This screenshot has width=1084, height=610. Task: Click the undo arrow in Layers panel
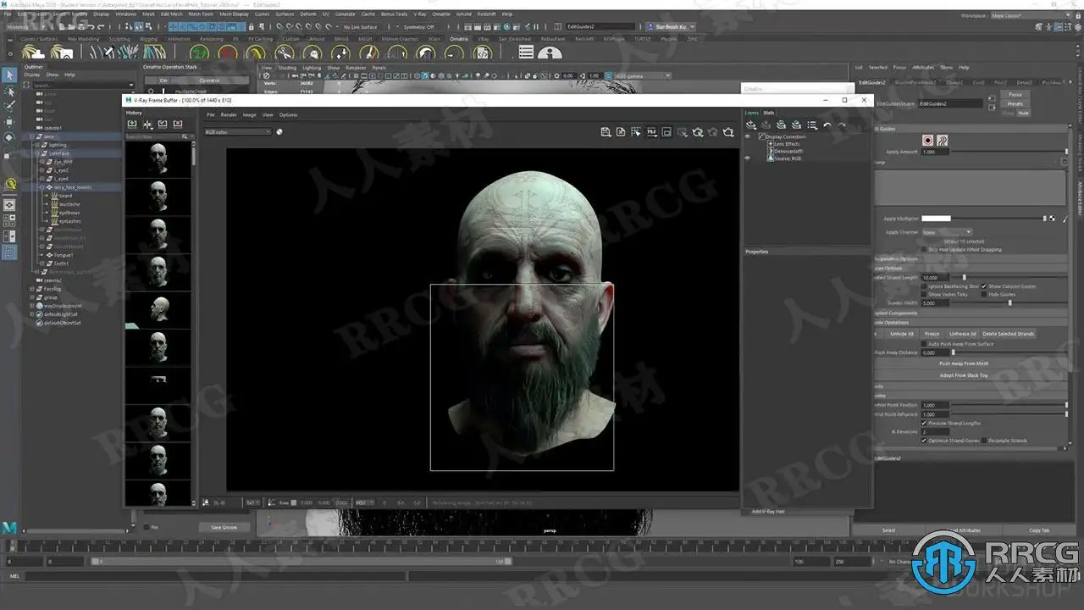[x=827, y=125]
